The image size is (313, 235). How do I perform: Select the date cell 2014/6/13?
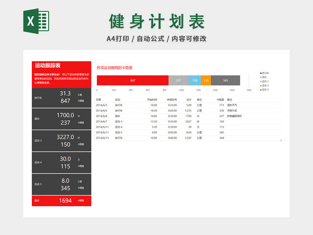[x=102, y=138]
